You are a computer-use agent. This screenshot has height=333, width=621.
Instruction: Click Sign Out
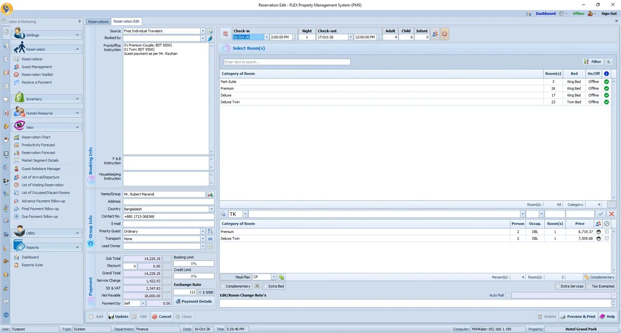click(x=609, y=14)
